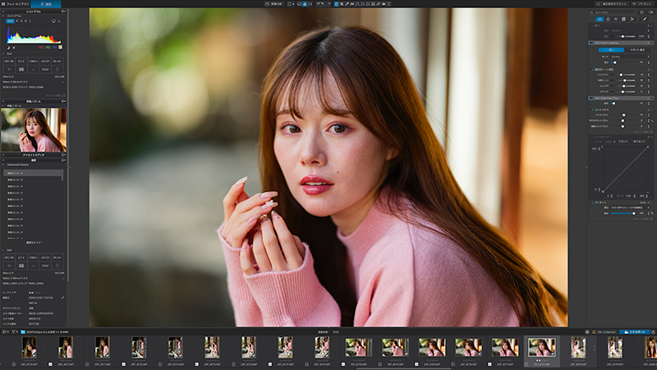Click the Export to disk icon
The width and height of the screenshot is (657, 370).
(x=634, y=332)
